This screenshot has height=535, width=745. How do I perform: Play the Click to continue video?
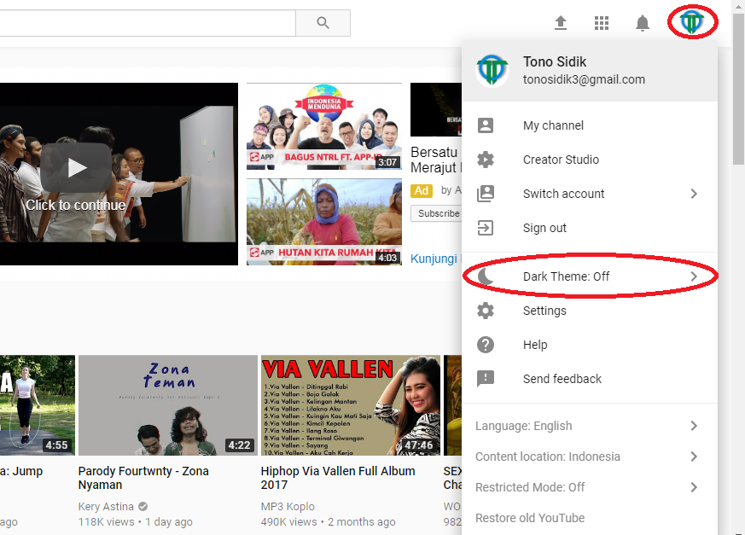(77, 167)
